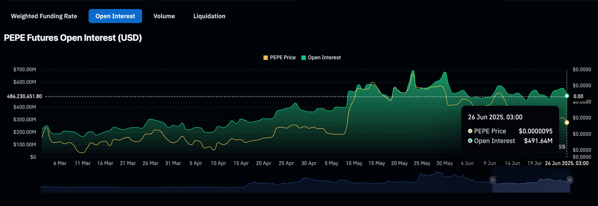Click the right range slider handle
This screenshot has width=598, height=206.
pos(570,180)
